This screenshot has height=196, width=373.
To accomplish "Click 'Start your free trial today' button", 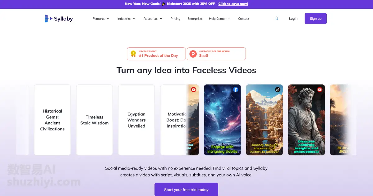I will click(186, 189).
